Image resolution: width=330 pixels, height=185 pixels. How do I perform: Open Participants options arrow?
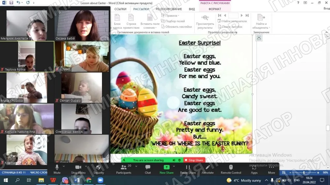point(136,166)
